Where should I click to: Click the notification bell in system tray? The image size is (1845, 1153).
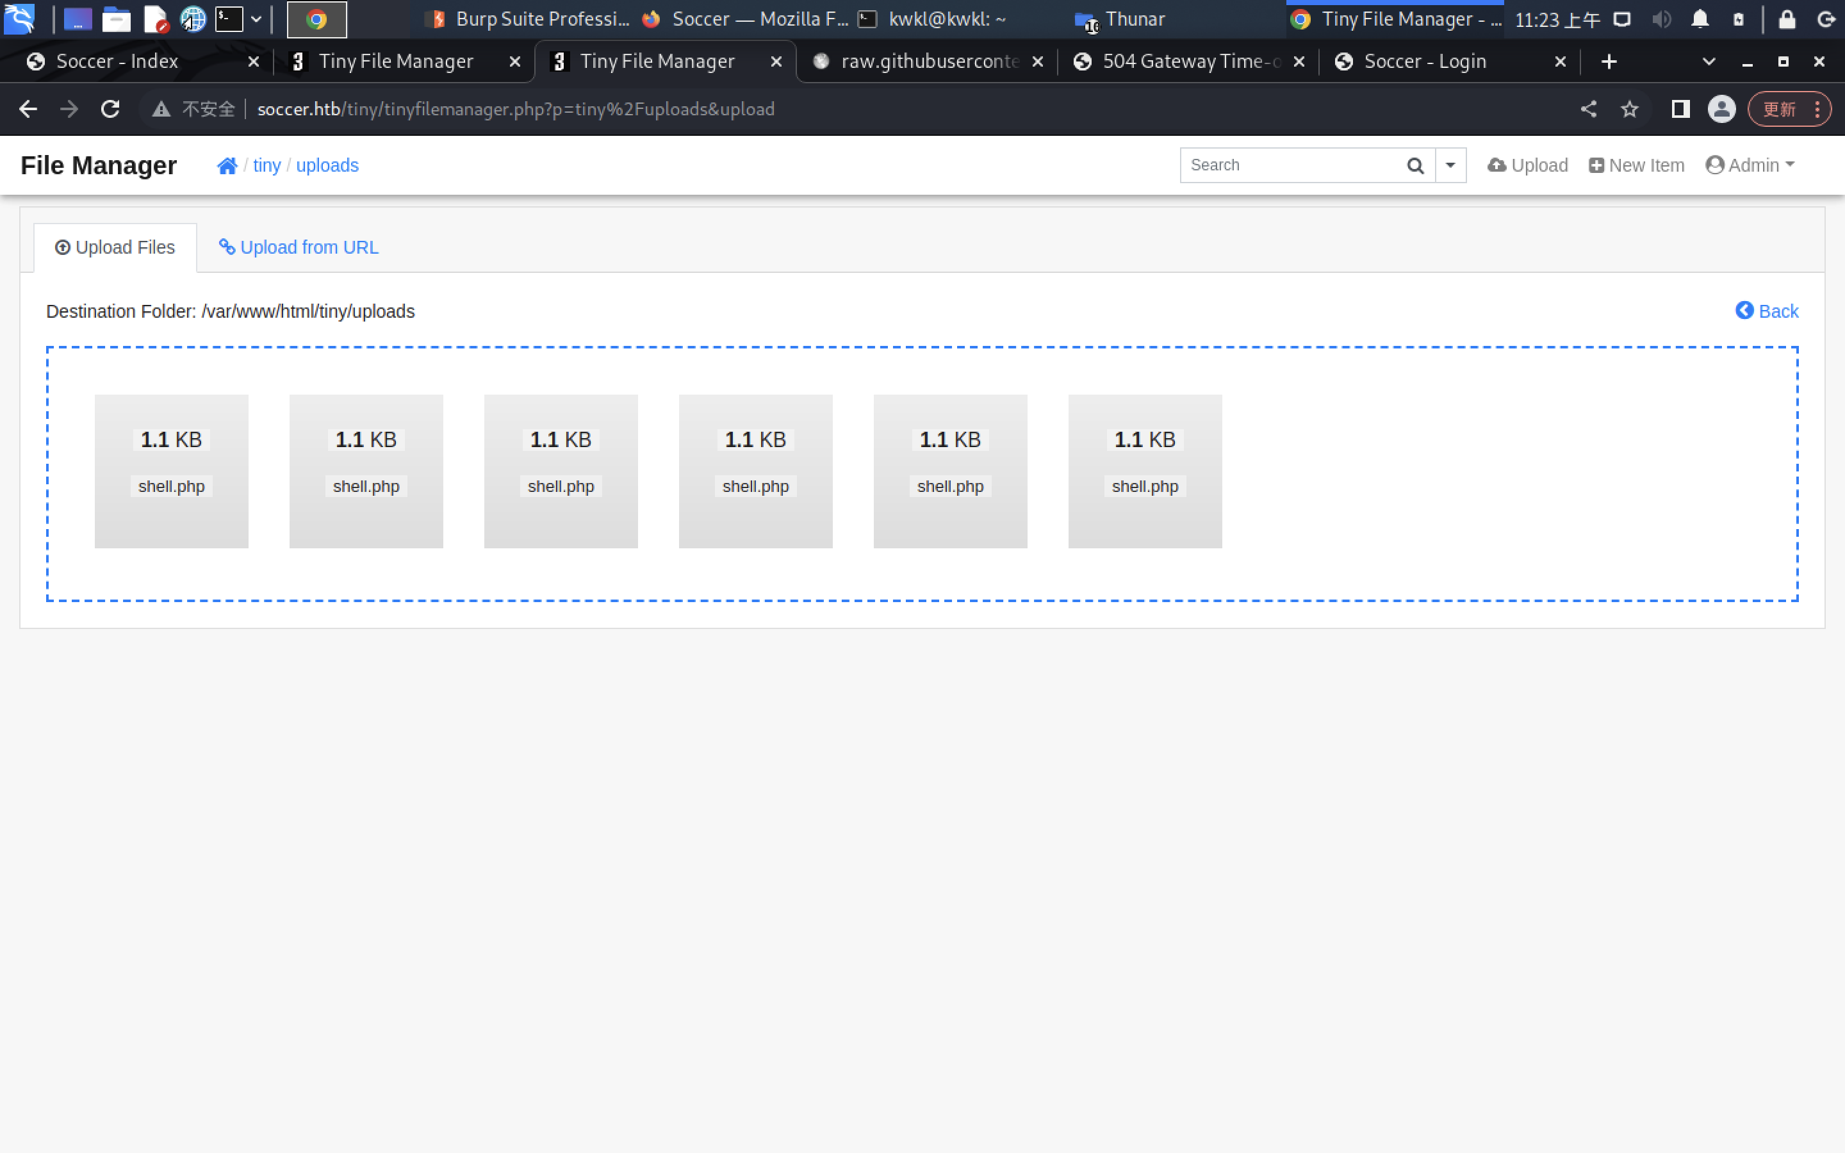[x=1700, y=19]
